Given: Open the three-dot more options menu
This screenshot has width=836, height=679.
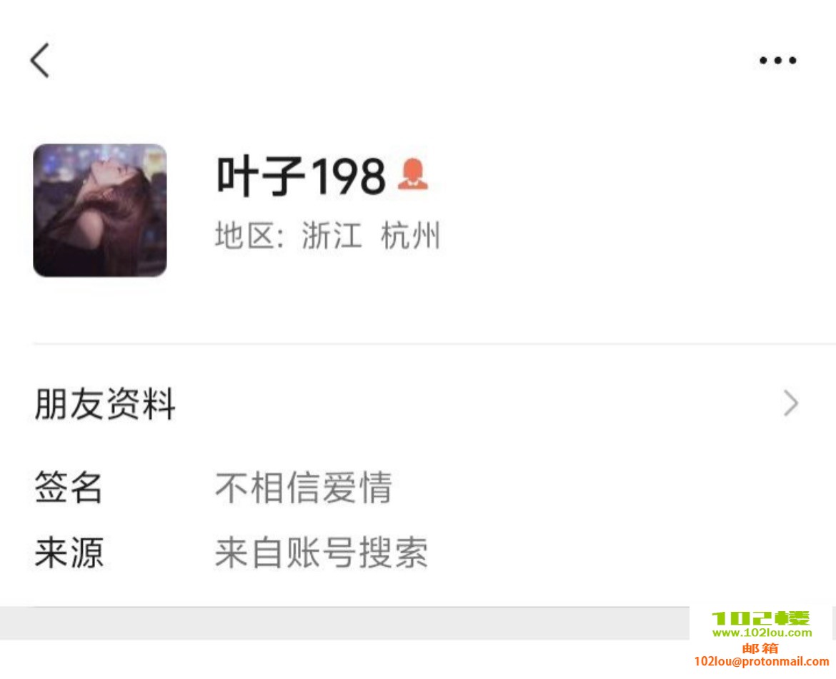Looking at the screenshot, I should [778, 60].
